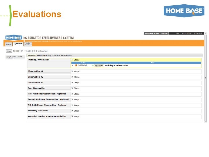This screenshot has width=209, height=157.
Task: Click the Observation #2 row label
Action: 35,77
